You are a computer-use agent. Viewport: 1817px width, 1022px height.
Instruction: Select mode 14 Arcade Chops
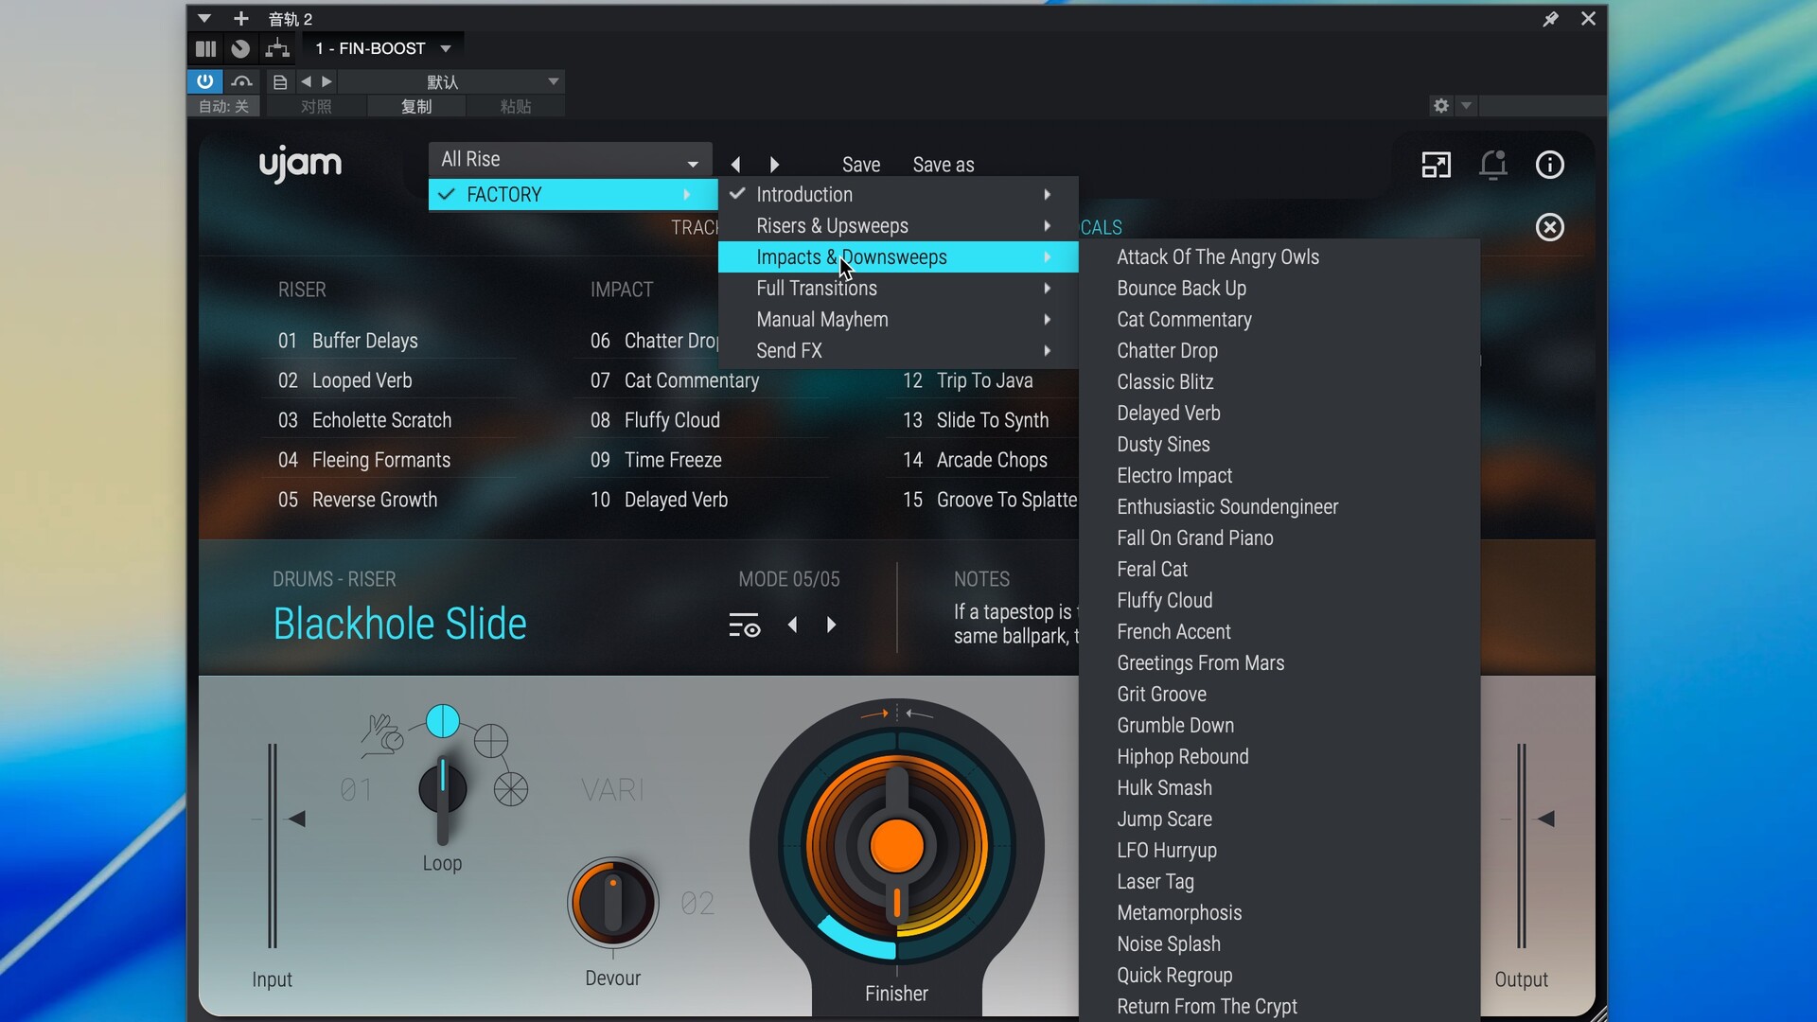pos(984,460)
